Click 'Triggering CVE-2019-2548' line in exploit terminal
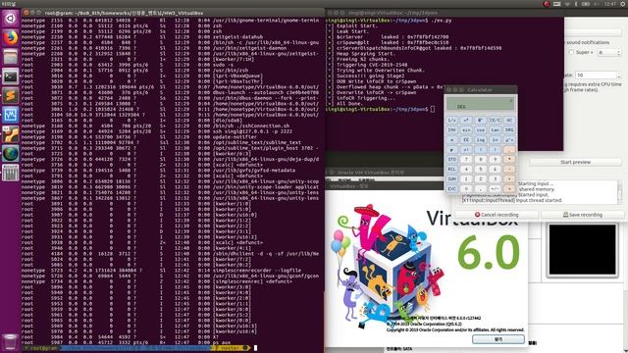The height and width of the screenshot is (353, 628). point(372,65)
